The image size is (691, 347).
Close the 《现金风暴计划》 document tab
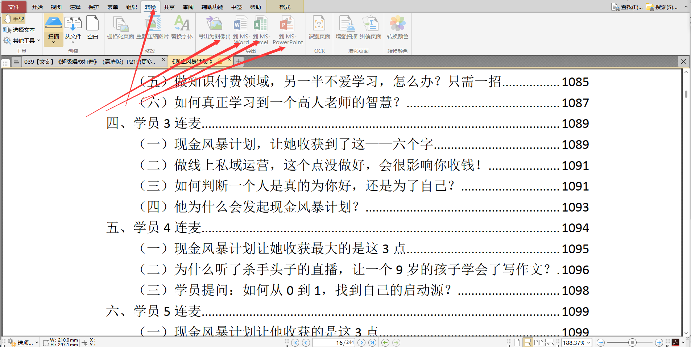tap(229, 59)
